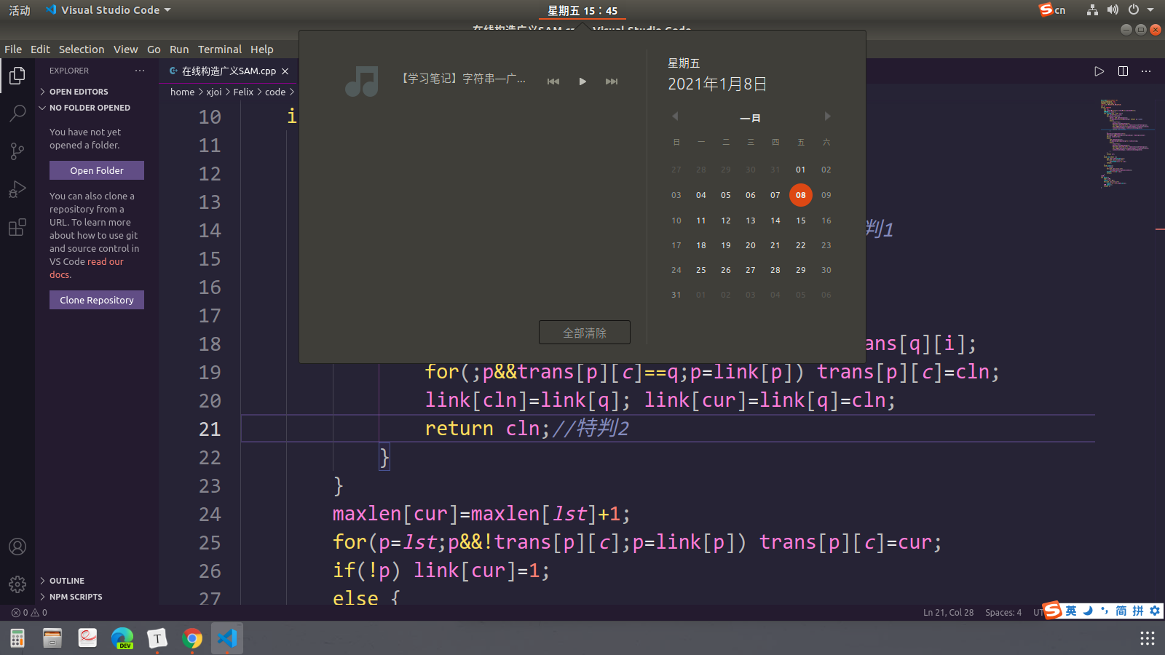1165x655 pixels.
Task: Open the Edit menu
Action: (x=40, y=49)
